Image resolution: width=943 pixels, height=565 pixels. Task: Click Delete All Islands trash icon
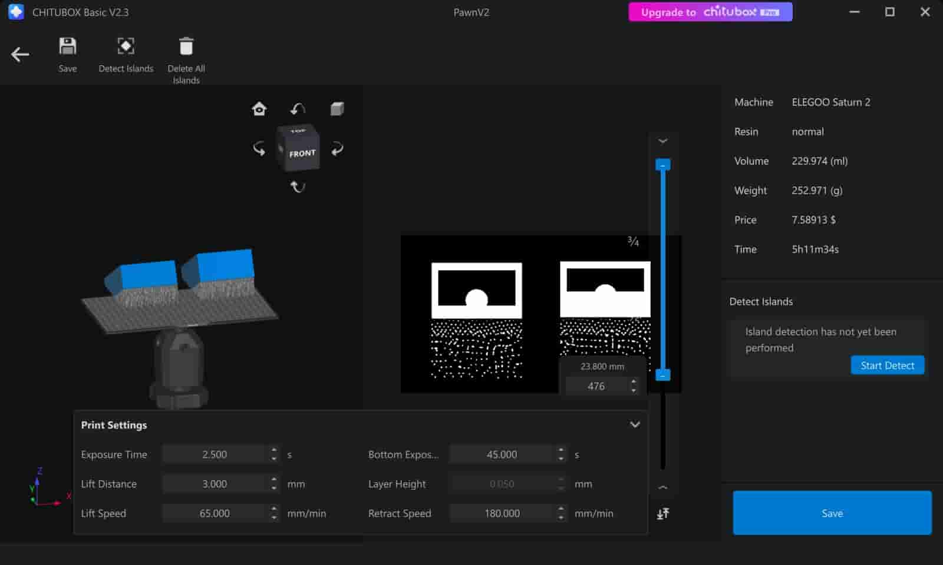coord(186,46)
